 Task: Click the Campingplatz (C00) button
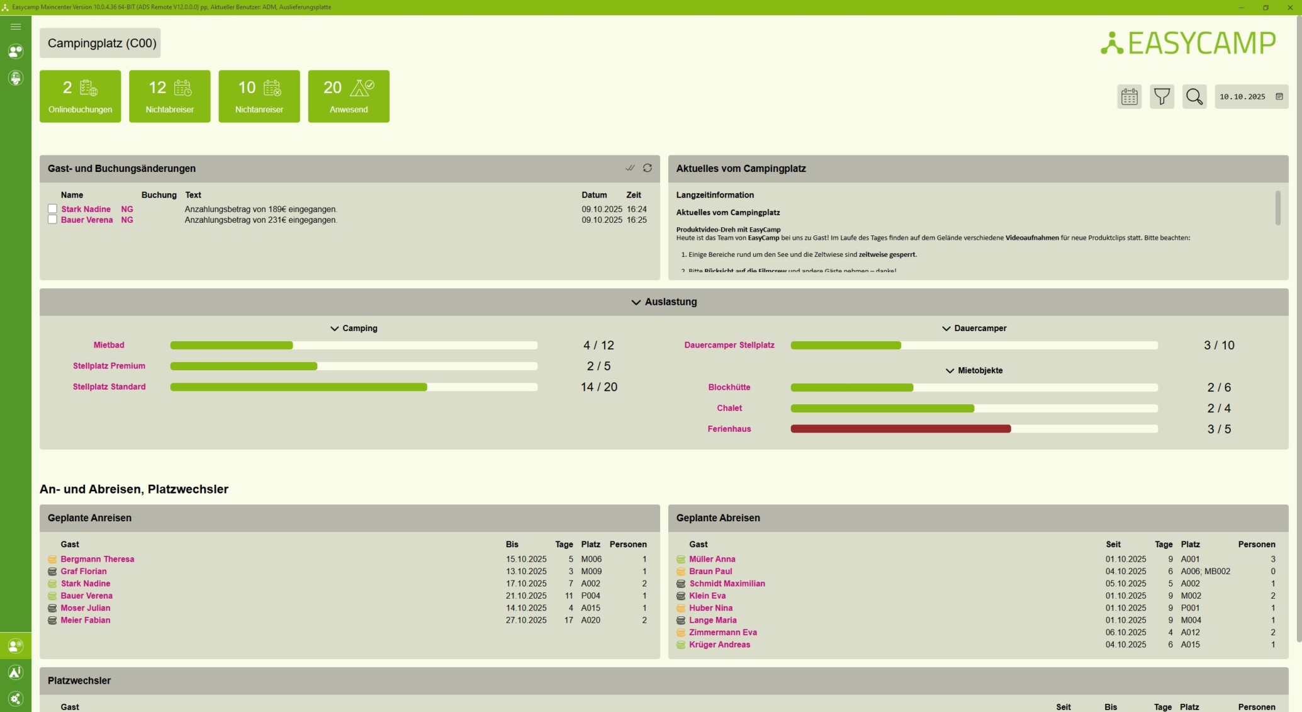(x=100, y=43)
